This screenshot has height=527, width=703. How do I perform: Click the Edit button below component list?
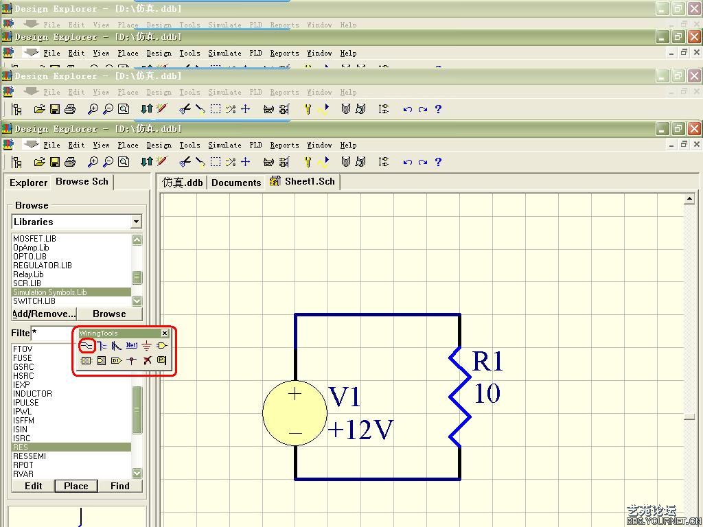click(33, 486)
